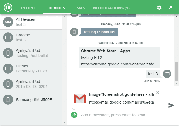The image size is (179, 126).
Task: Click the Testing Pushbullet message bubble
Action: click(x=99, y=32)
